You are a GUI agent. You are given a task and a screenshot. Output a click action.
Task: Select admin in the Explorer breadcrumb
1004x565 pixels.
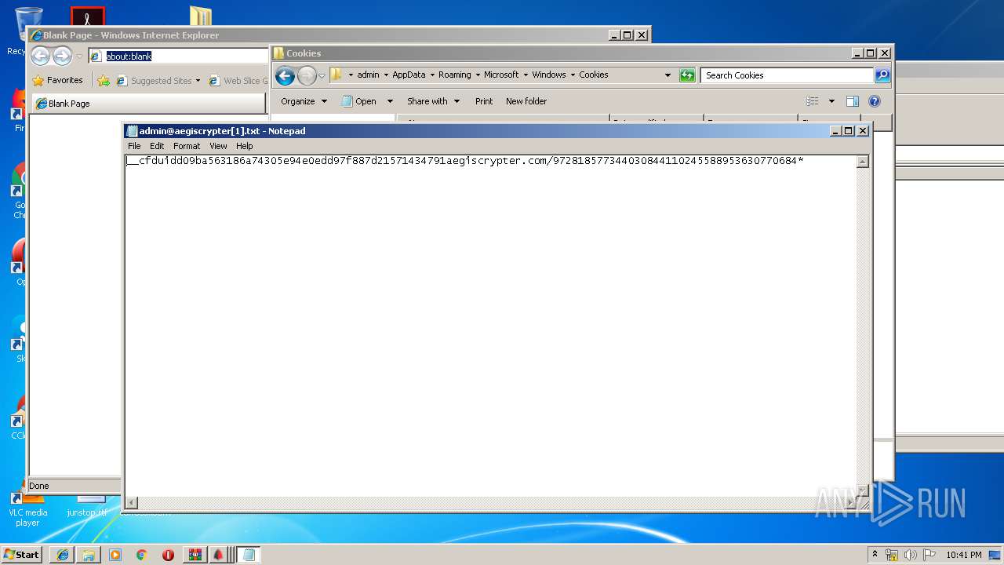point(368,75)
